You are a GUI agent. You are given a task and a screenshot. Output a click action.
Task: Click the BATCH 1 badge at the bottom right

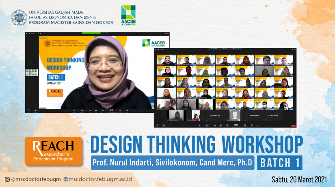[280, 162]
